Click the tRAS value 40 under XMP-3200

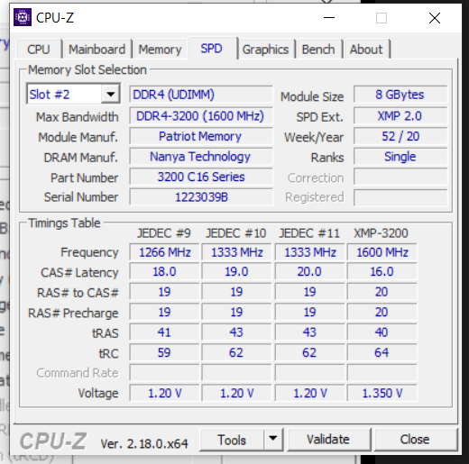click(x=382, y=332)
